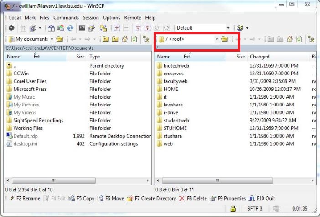The image size is (320, 217).
Task: Click the F5 Copy button
Action: point(82,198)
